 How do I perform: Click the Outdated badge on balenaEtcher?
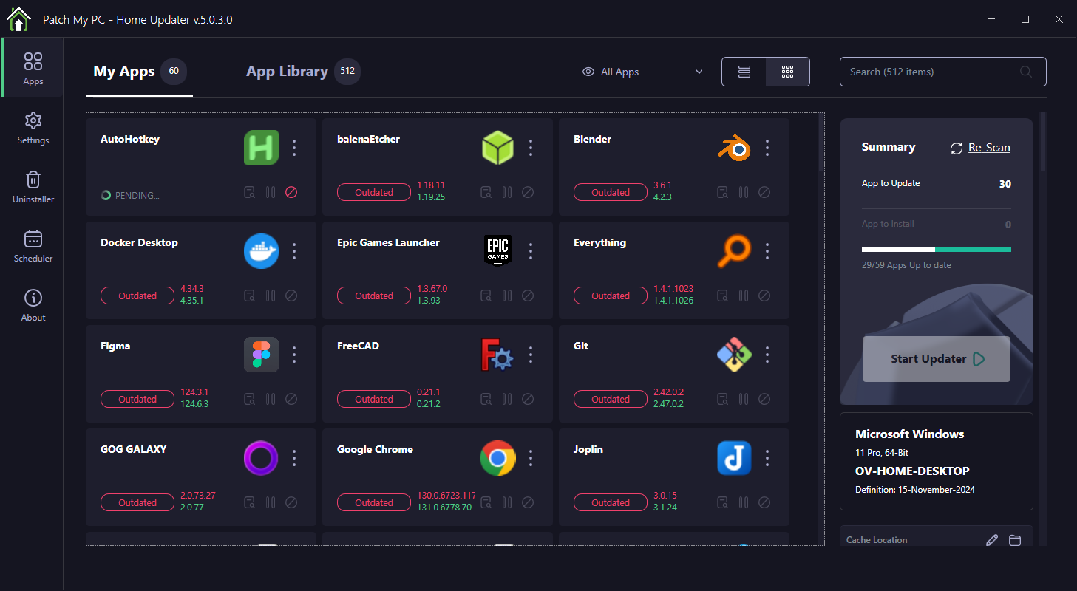pos(374,192)
